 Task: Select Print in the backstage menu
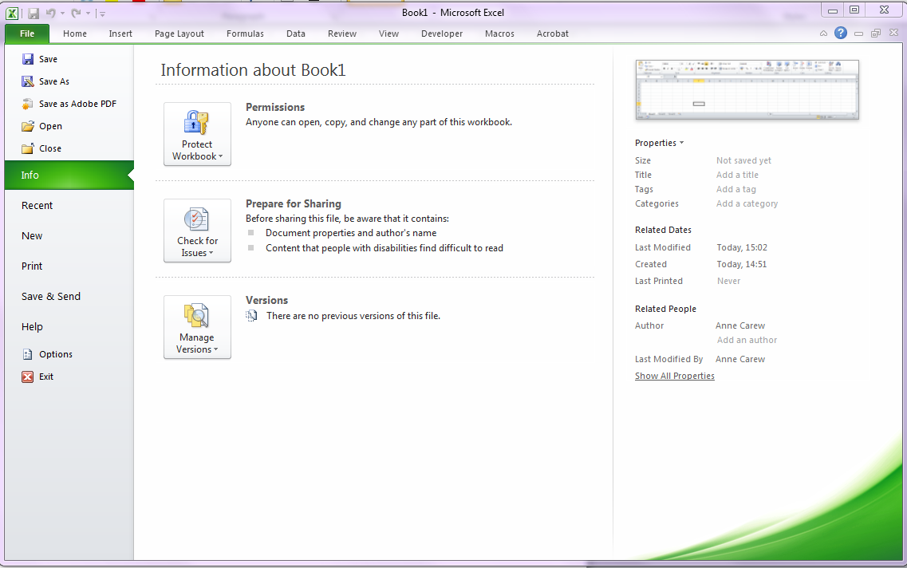pyautogui.click(x=32, y=266)
